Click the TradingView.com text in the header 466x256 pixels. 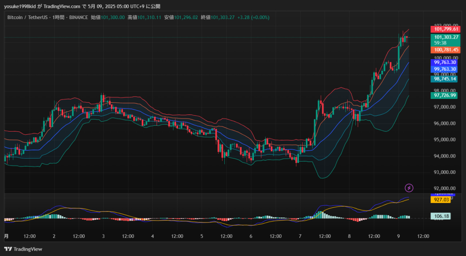(62, 6)
